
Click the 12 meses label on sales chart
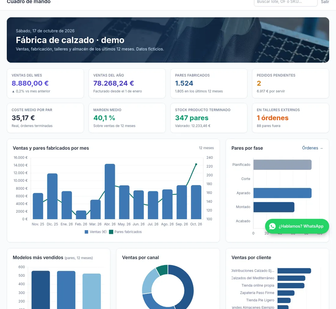point(206,148)
